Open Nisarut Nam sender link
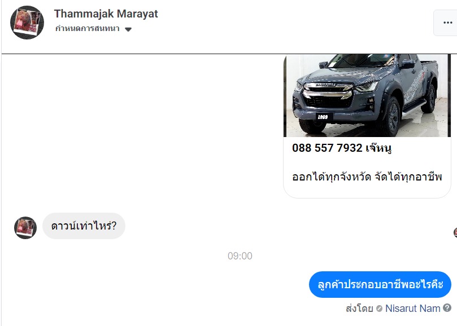 coord(412,309)
